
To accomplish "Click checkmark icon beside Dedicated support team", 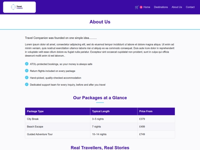I will click(x=27, y=84).
